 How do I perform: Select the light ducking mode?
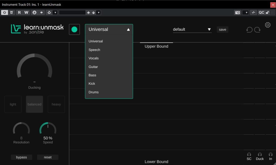point(13,104)
